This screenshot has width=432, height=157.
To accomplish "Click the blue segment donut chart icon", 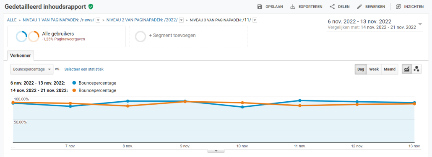I will (21, 36).
